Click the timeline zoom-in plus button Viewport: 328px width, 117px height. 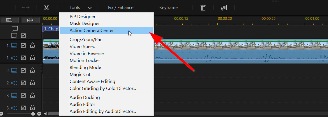(39, 114)
